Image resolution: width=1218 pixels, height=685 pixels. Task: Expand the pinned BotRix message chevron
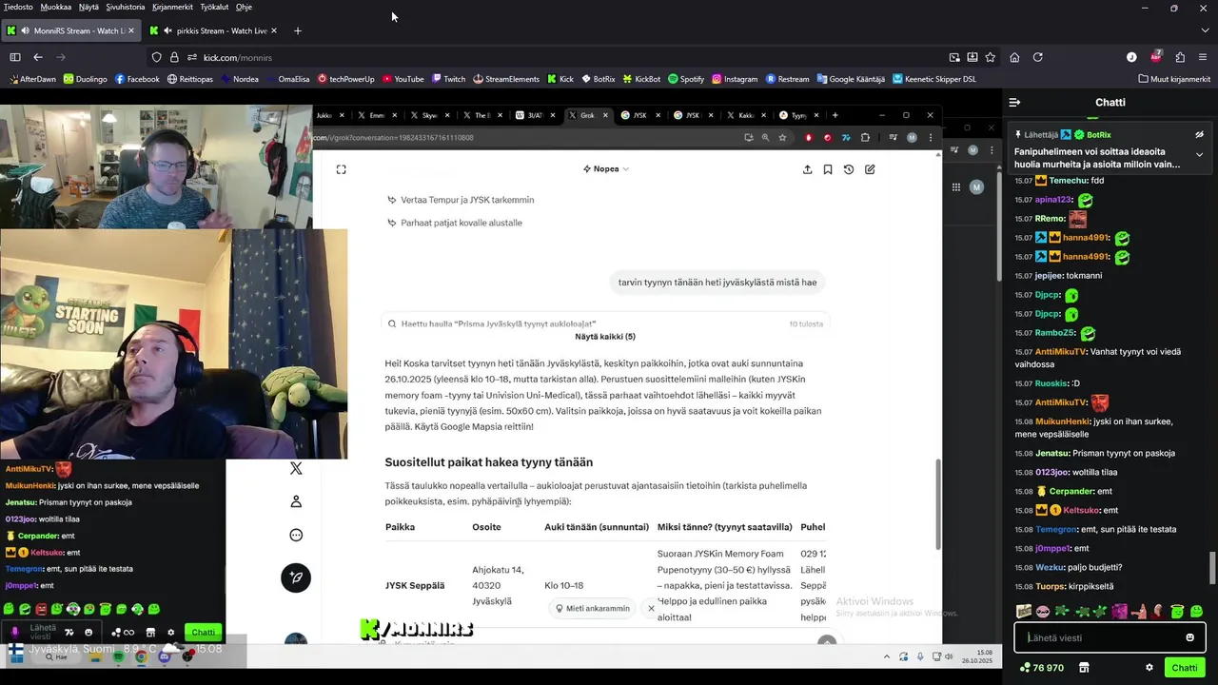click(x=1199, y=154)
